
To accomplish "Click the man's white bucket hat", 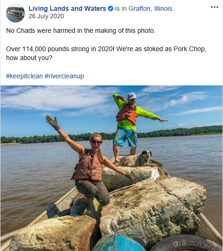I will click(132, 96).
